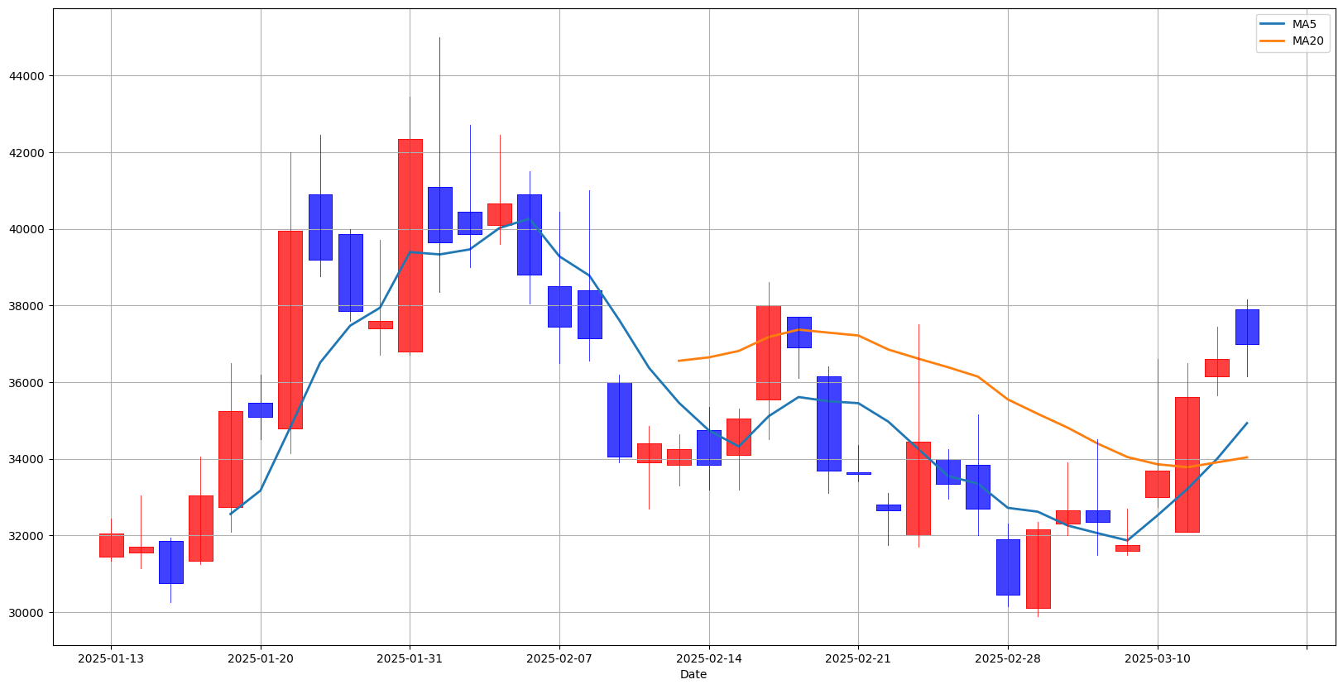1343x689 pixels.
Task: Click the 30000 y-axis tick label
Action: pyautogui.click(x=27, y=613)
